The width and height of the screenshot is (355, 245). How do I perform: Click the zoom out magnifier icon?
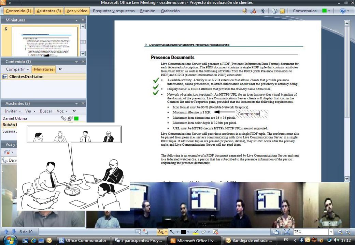pyautogui.click(x=340, y=232)
